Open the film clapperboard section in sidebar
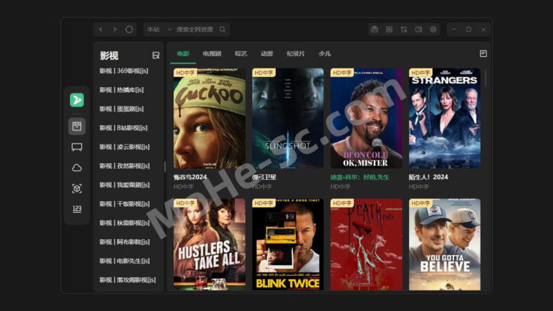This screenshot has height=311, width=553. [77, 126]
